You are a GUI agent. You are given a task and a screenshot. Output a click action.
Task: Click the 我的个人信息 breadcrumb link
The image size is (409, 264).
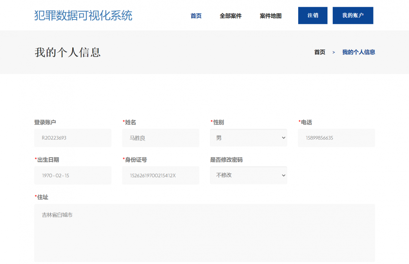tap(358, 52)
